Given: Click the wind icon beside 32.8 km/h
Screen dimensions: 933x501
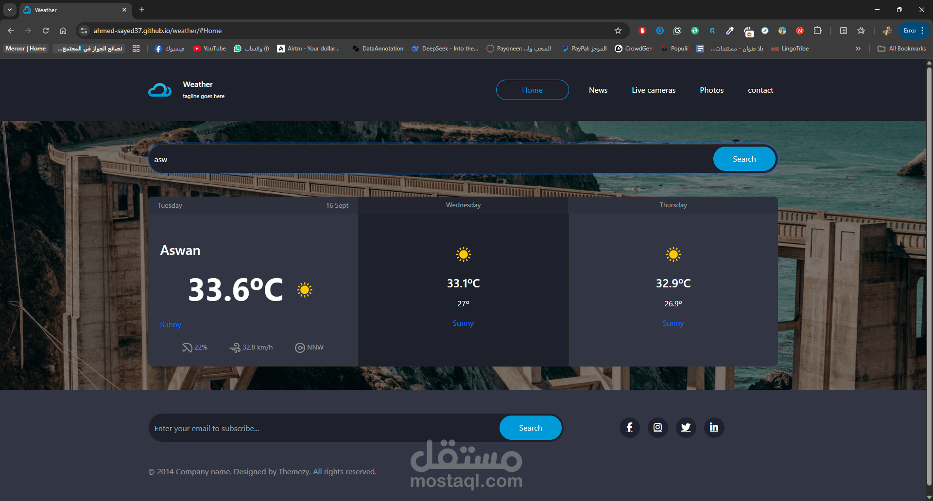Looking at the screenshot, I should (235, 348).
